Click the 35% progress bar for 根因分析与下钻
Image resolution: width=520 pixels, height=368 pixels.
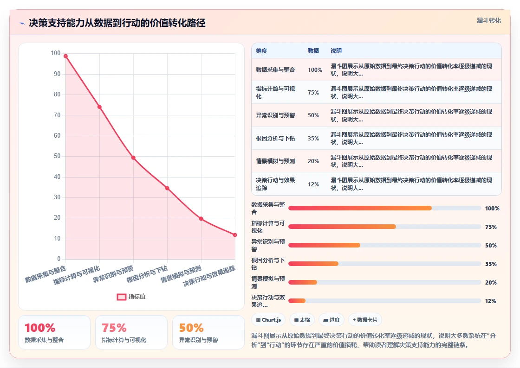tap(385, 264)
